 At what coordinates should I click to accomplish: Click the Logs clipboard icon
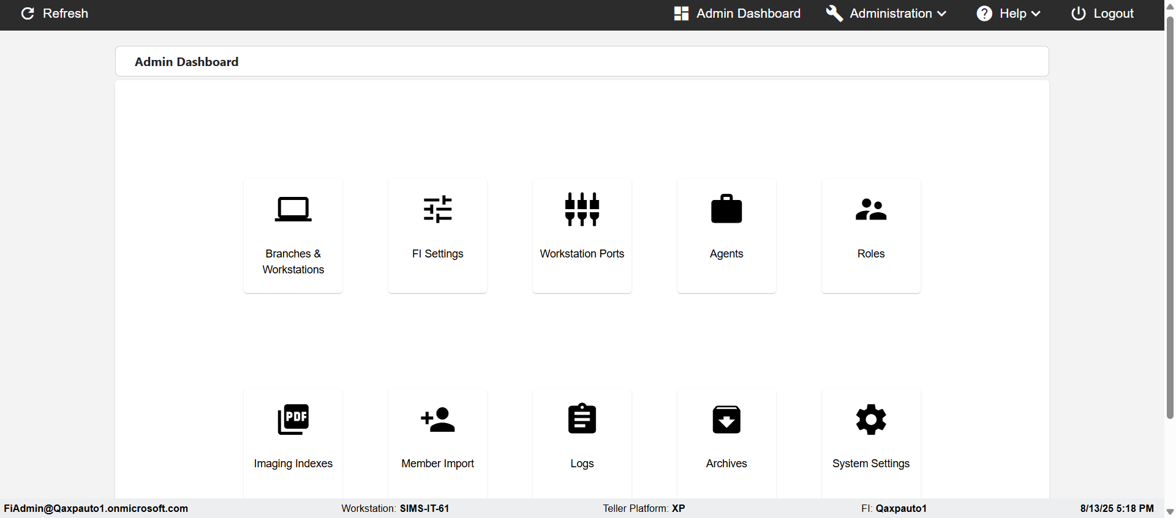582,418
